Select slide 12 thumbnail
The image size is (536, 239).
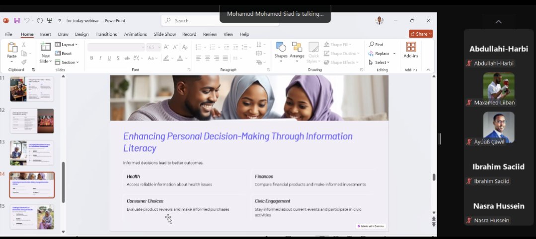pyautogui.click(x=32, y=121)
